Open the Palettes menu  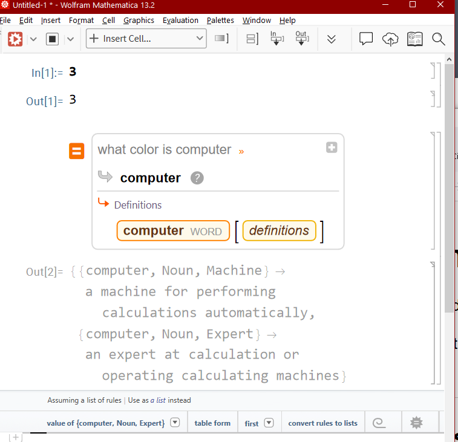[220, 20]
